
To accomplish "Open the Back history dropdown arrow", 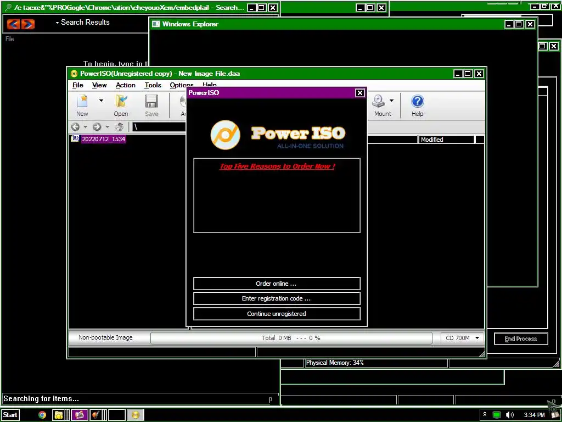I will coord(85,127).
